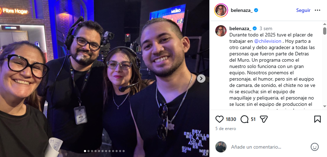Image resolution: width=327 pixels, height=157 pixels.
Task: Select the last carousel indicator dot
Action: coord(124,151)
